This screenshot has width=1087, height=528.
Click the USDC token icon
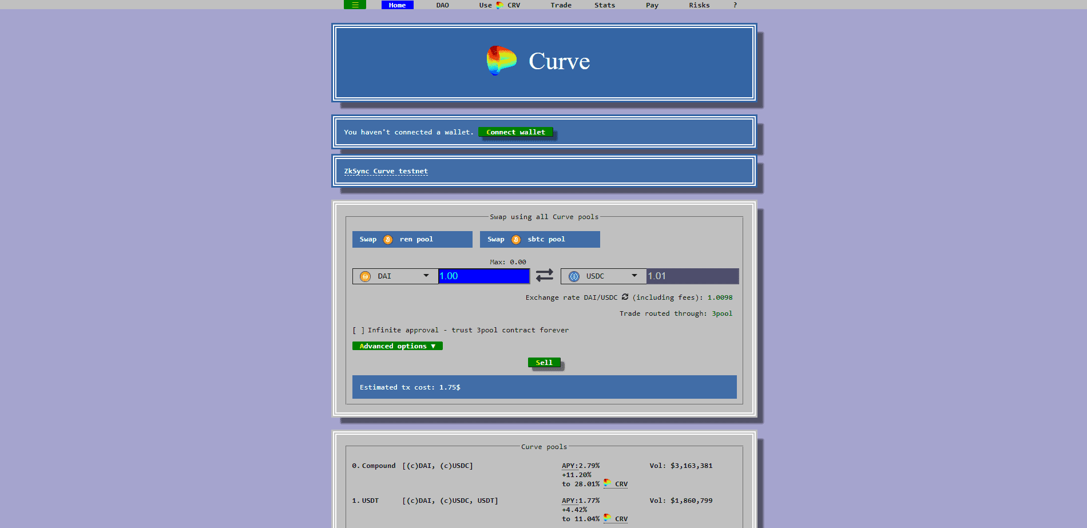pyautogui.click(x=574, y=276)
